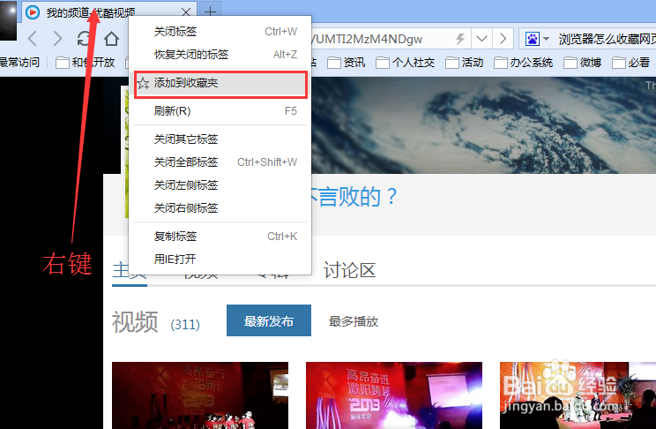Open the 活动 bookmark folder
Screen dimensions: 656x429
point(465,63)
